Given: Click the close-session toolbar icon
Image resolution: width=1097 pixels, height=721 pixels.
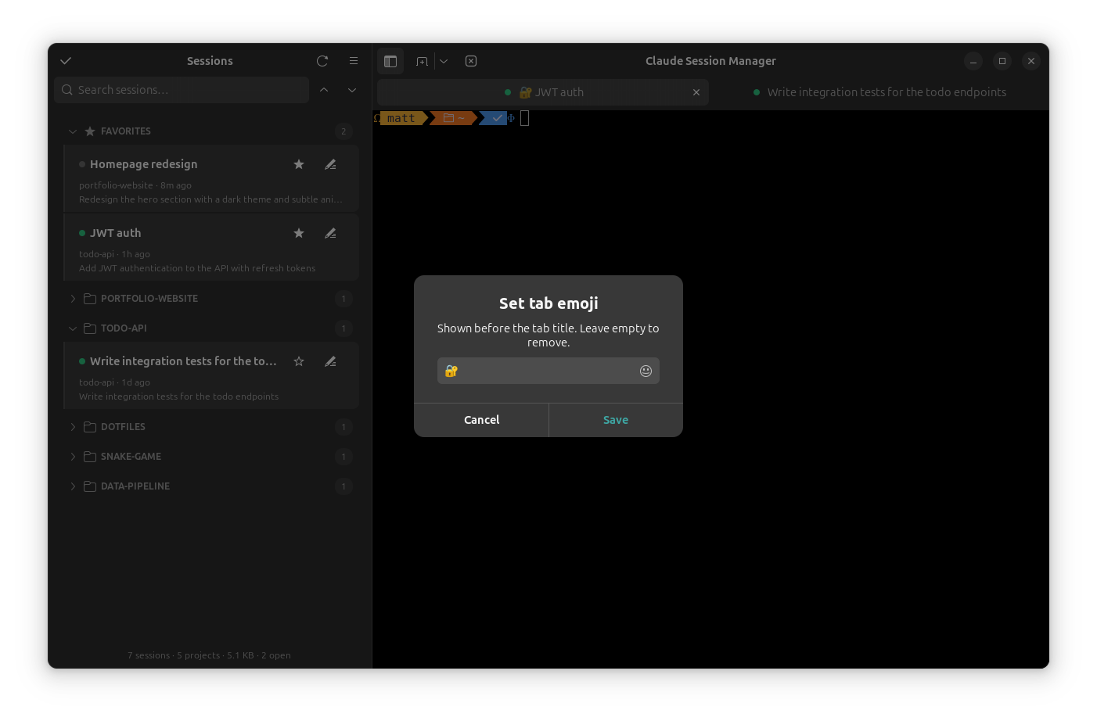Looking at the screenshot, I should click(x=471, y=61).
